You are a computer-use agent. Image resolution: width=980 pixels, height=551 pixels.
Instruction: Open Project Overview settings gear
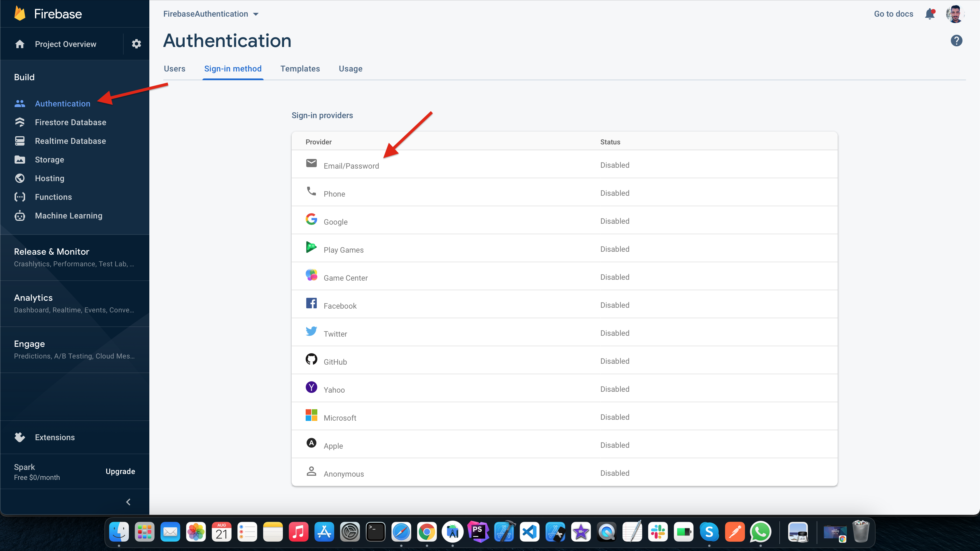click(135, 44)
